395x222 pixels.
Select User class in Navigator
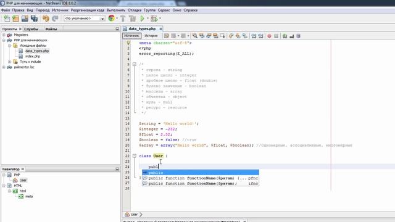pyautogui.click(x=23, y=180)
